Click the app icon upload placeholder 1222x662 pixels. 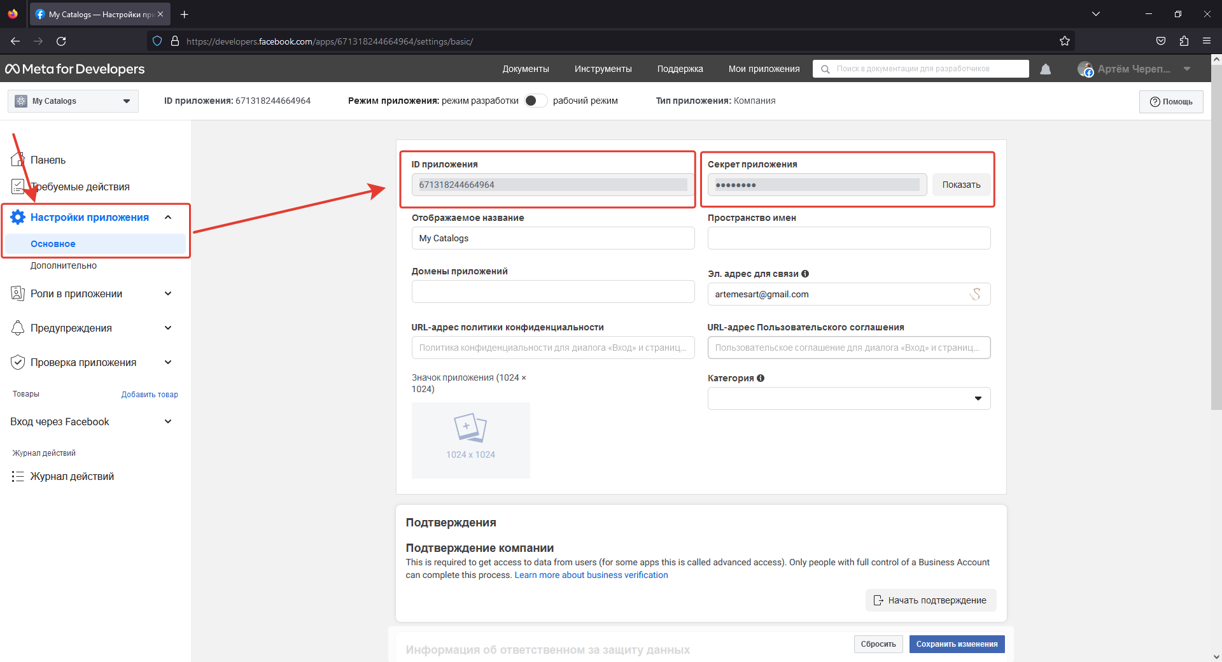(470, 440)
